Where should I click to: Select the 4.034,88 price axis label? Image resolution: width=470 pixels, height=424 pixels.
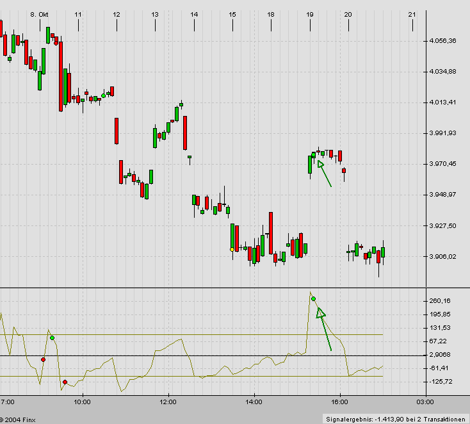[x=442, y=72]
